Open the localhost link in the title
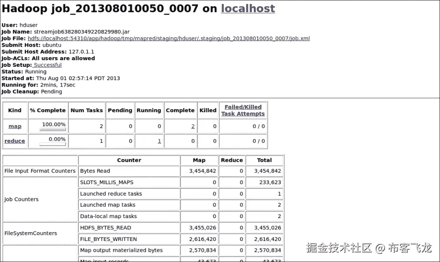Screen dimensions: 440x262 click(x=248, y=8)
